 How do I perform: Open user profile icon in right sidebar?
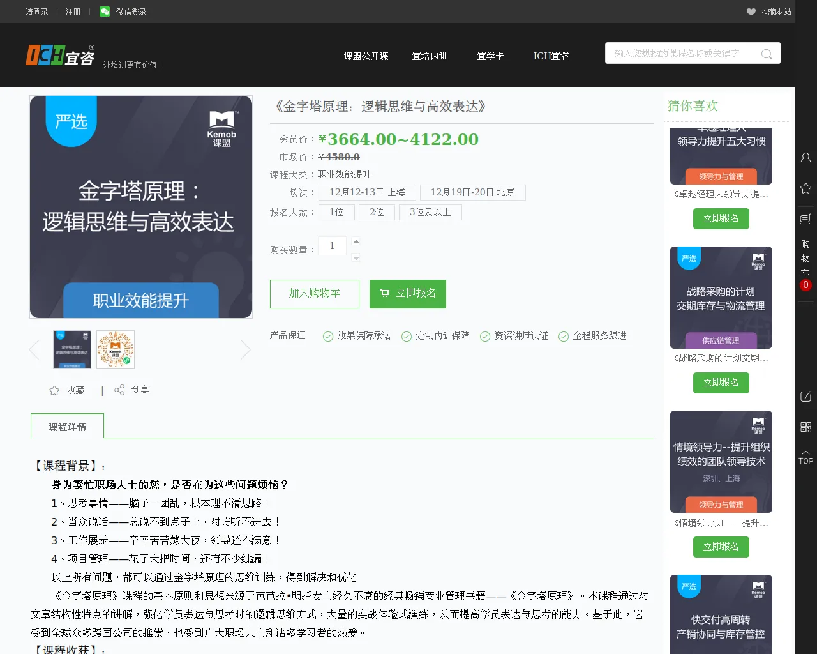[x=806, y=157]
